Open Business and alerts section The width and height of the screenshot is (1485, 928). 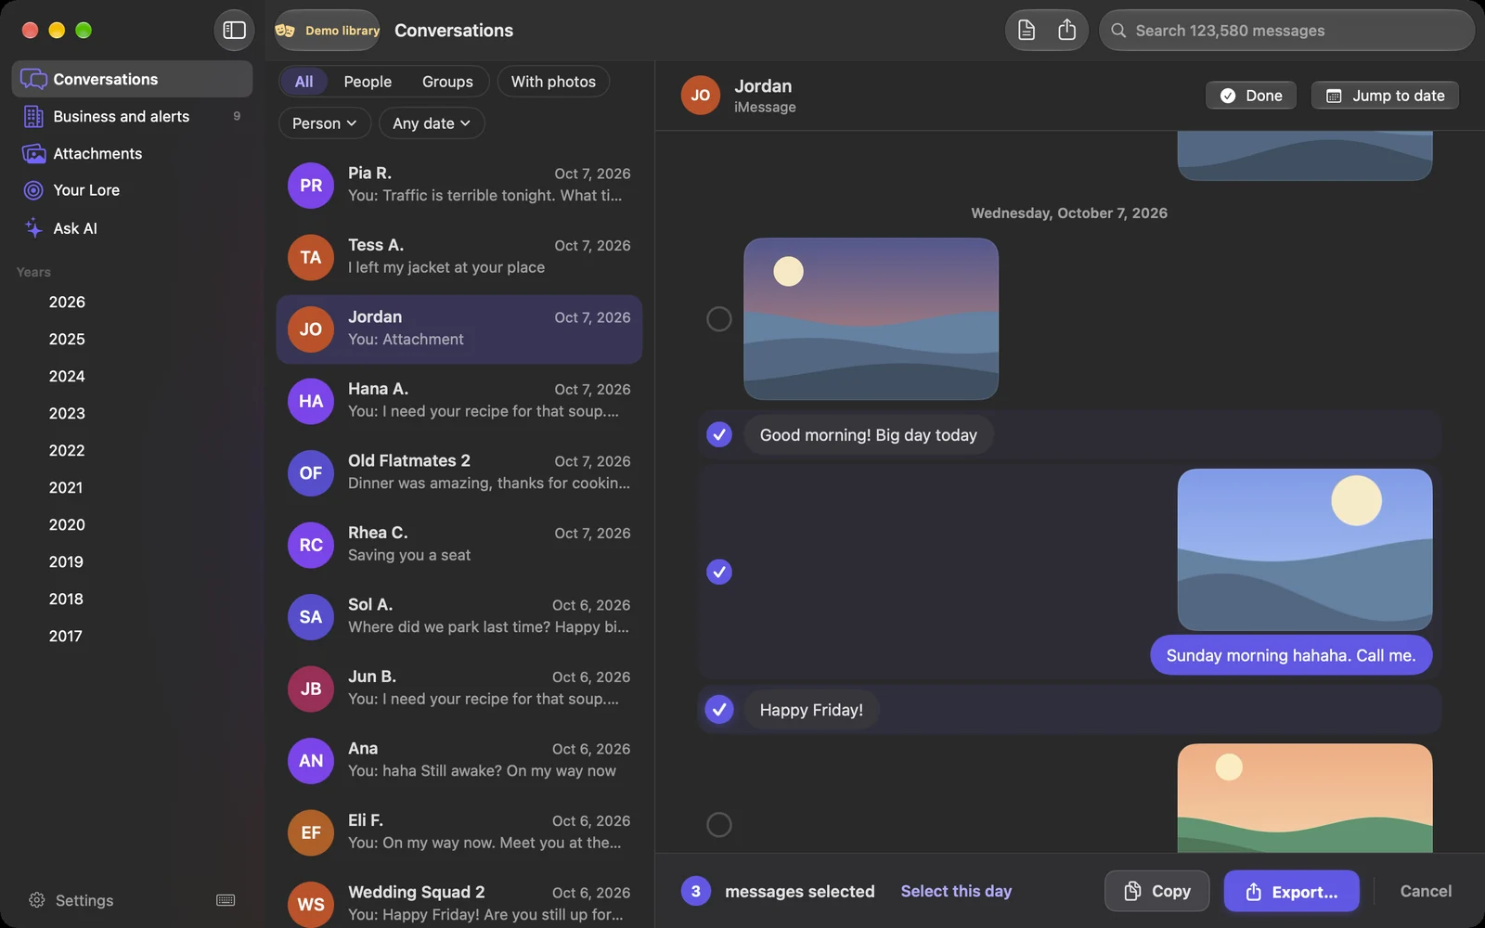coord(132,116)
